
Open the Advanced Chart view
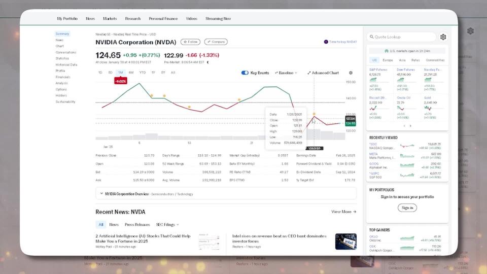(x=323, y=73)
